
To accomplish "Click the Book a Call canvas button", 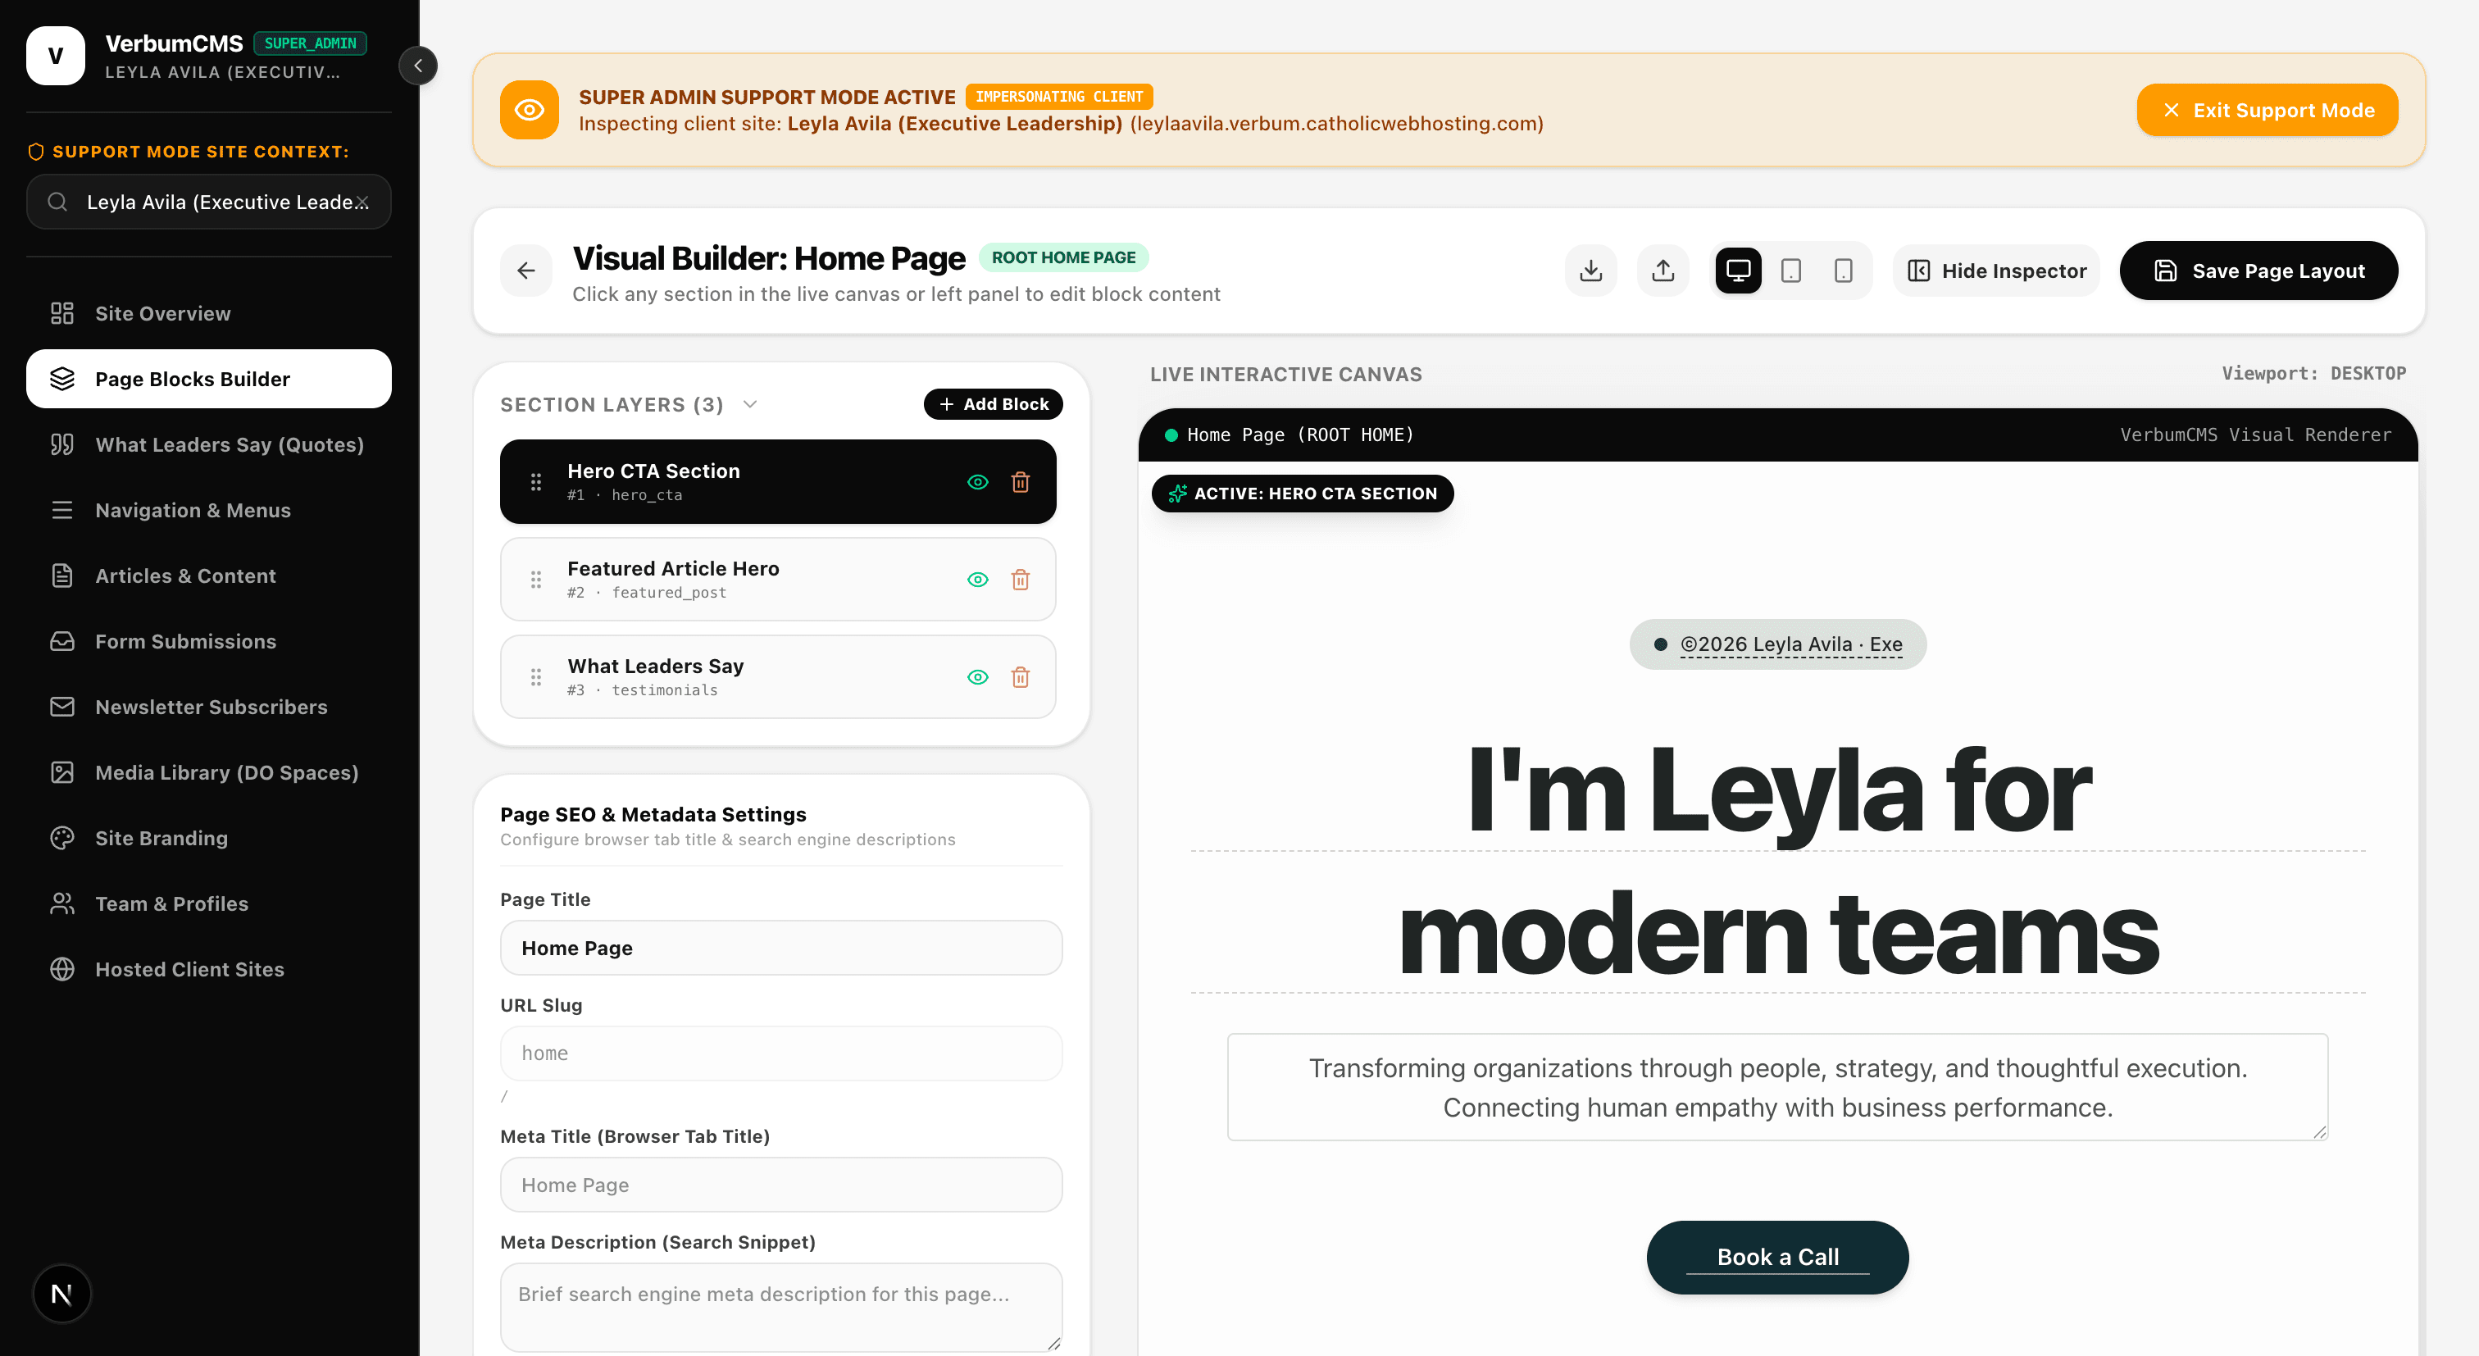I will [1777, 1257].
